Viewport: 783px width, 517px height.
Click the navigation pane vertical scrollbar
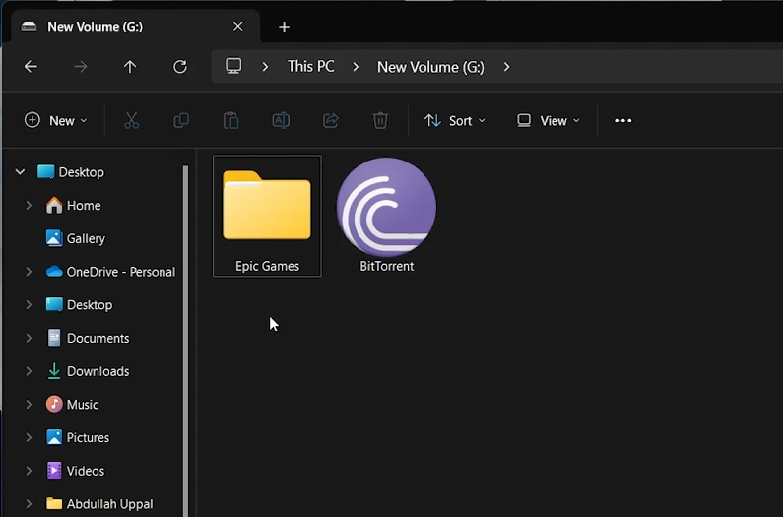[x=186, y=340]
